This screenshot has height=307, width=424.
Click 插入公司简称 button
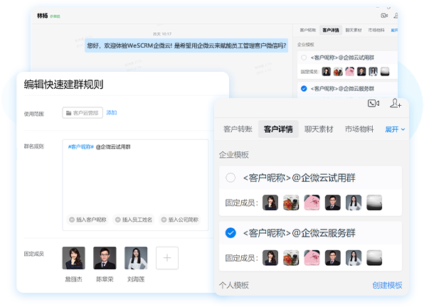180,220
